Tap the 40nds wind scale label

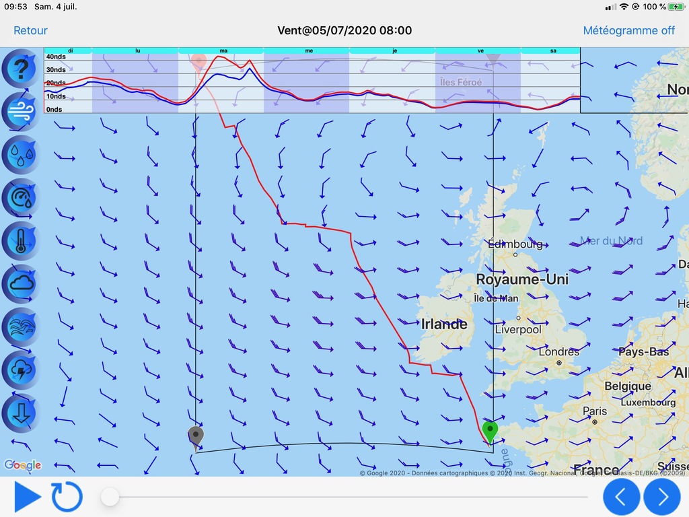click(x=56, y=57)
